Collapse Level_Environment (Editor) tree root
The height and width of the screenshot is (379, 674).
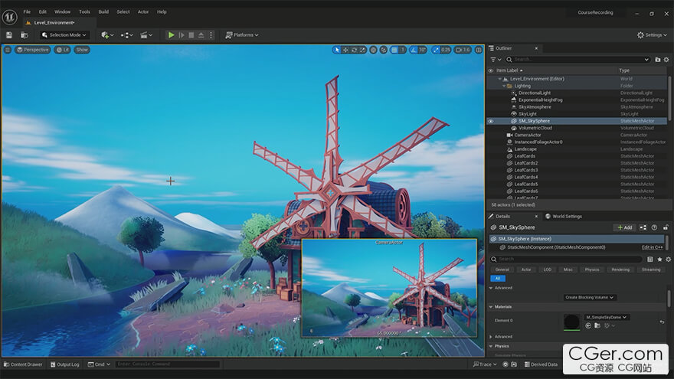click(499, 79)
